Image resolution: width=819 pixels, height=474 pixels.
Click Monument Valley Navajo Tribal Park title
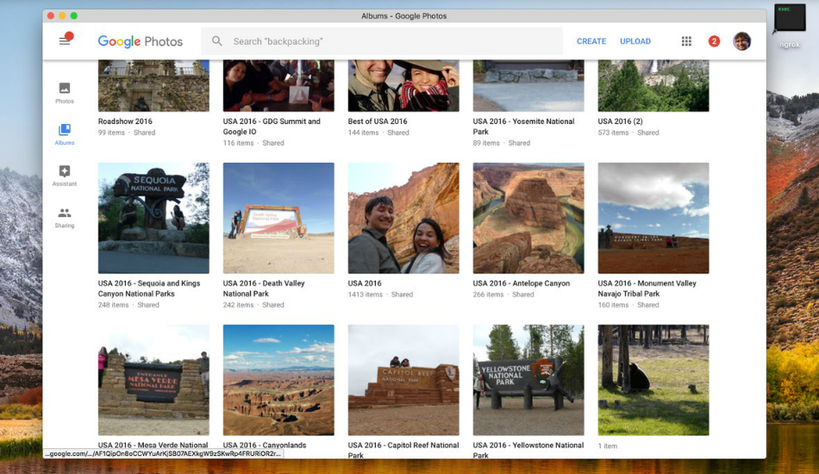(647, 288)
